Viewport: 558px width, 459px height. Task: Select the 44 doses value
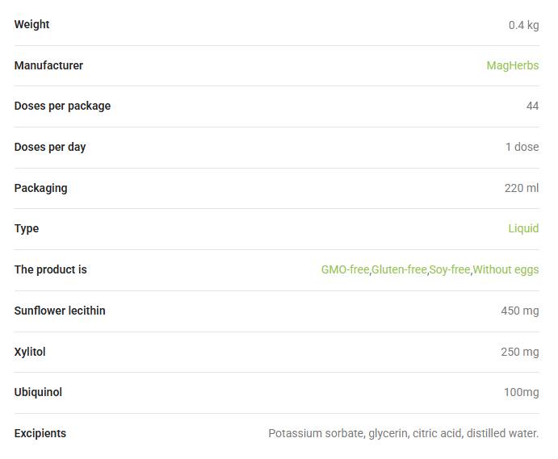(x=532, y=106)
